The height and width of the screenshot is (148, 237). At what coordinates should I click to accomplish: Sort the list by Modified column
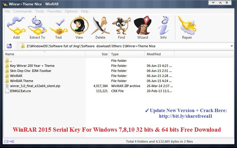[x=160, y=54]
